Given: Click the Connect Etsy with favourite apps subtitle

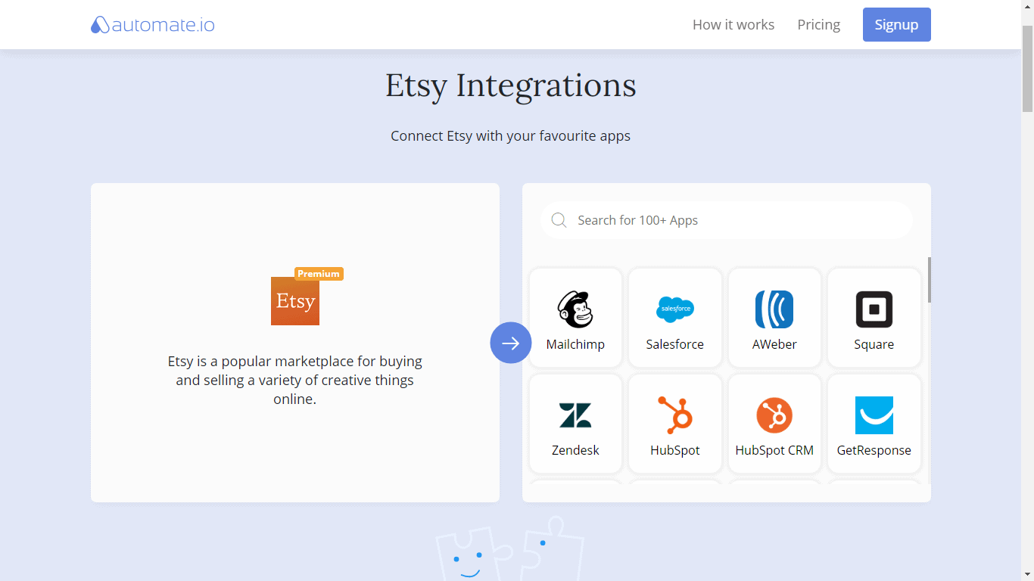Looking at the screenshot, I should click(511, 136).
